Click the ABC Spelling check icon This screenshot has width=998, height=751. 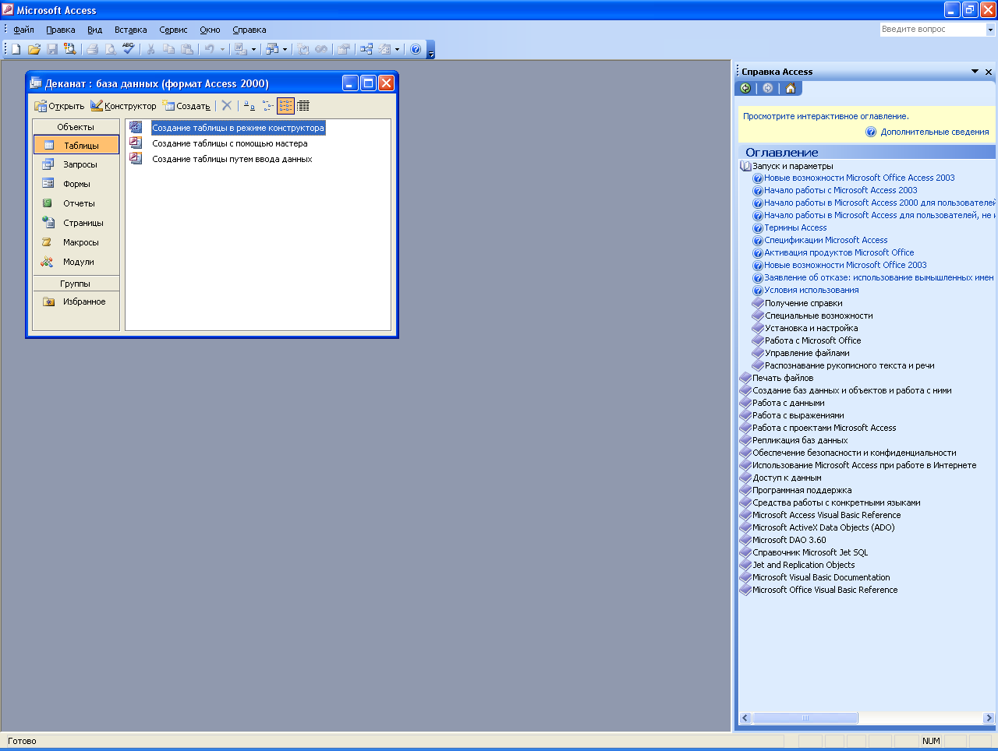pyautogui.click(x=129, y=49)
